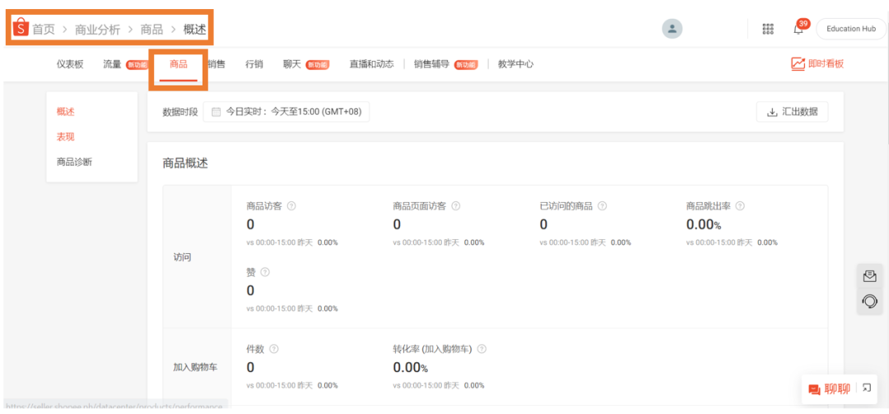889x414 pixels.
Task: Go to 首页 in breadcrumb
Action: [43, 30]
